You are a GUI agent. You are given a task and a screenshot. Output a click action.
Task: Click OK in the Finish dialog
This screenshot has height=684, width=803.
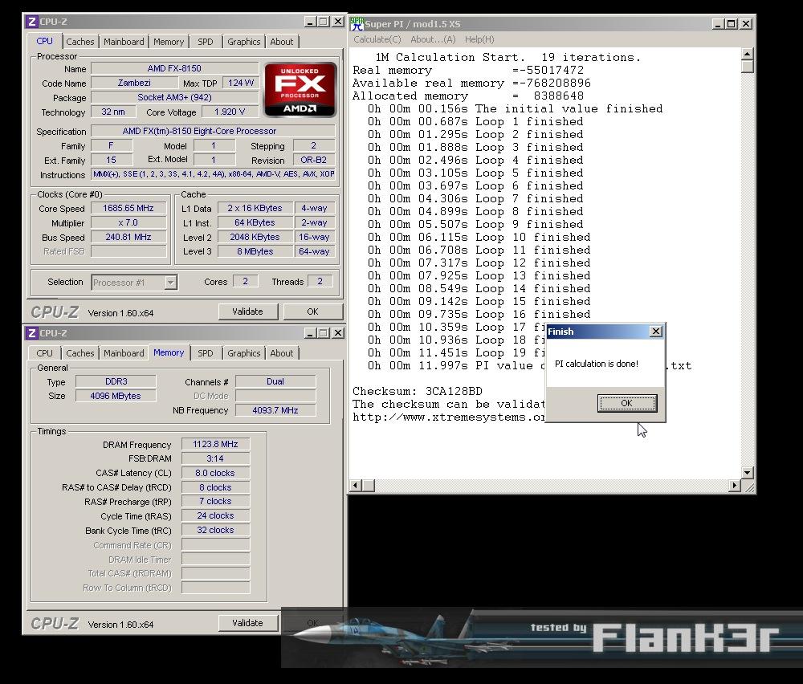click(627, 403)
